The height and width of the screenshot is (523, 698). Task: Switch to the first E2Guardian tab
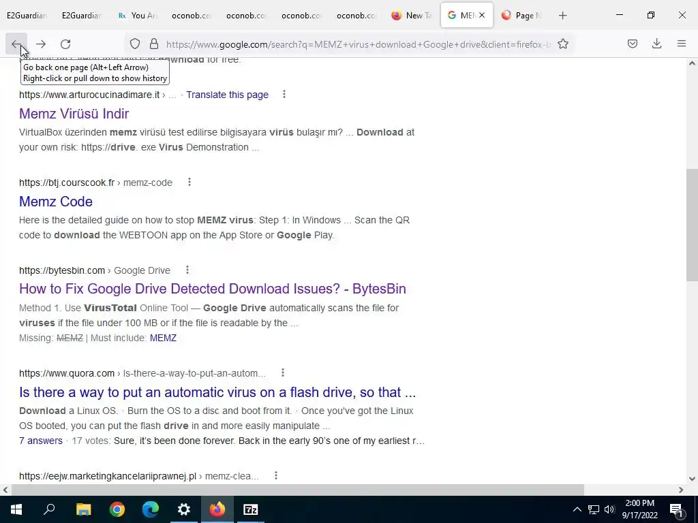click(27, 16)
